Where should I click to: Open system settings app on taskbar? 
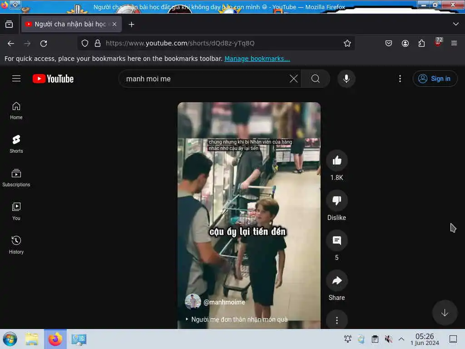click(x=79, y=339)
